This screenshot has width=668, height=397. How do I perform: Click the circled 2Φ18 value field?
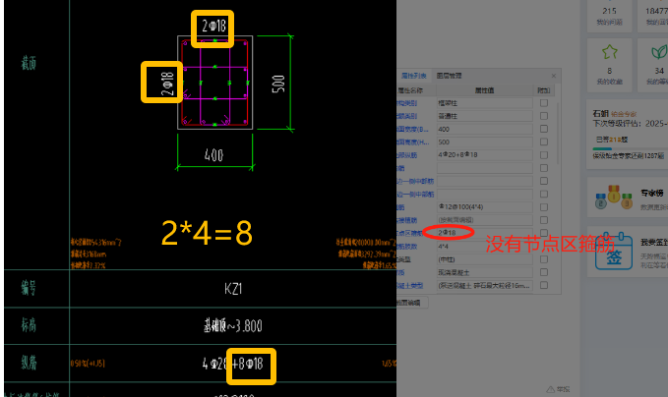484,233
